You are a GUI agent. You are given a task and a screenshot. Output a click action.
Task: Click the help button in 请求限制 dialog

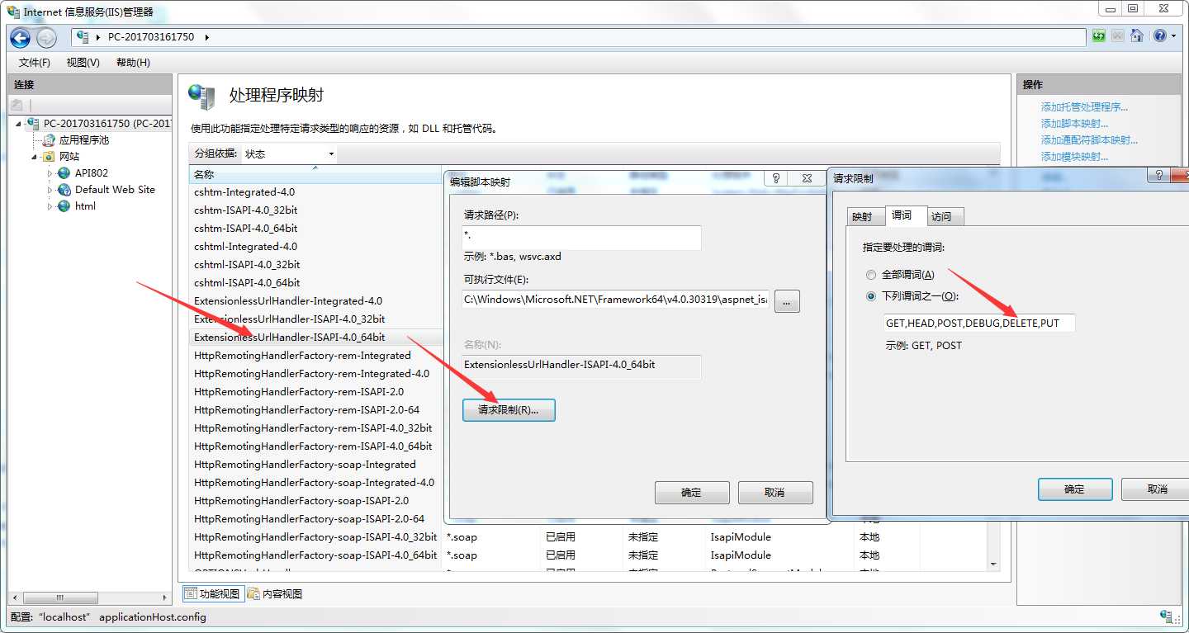[1159, 175]
